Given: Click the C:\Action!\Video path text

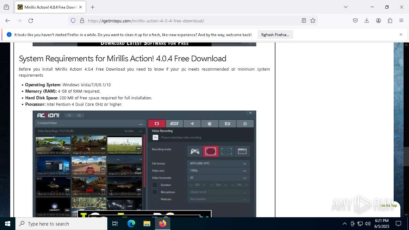Looking at the screenshot, I should tap(47, 123).
